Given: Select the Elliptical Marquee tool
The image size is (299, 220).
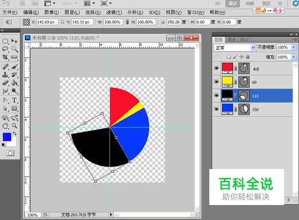Looking at the screenshot, I should point(5,41).
